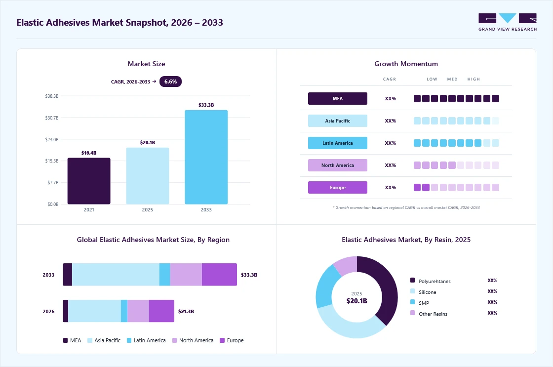Select the 2025 market size bar
The image size is (553, 367).
click(x=148, y=176)
